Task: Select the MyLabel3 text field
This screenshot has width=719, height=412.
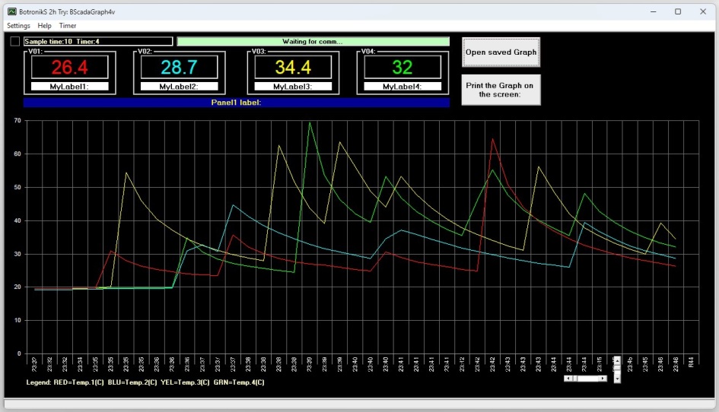Action: click(293, 86)
